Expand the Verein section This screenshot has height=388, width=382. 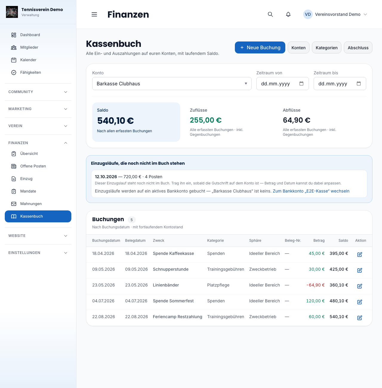(38, 126)
